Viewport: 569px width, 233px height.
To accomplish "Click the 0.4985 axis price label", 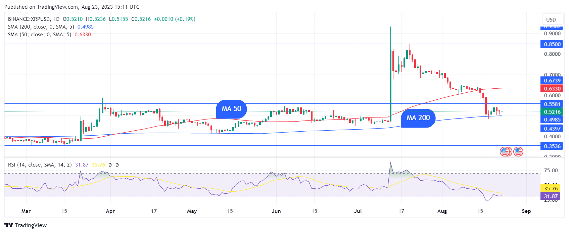I will [552, 120].
